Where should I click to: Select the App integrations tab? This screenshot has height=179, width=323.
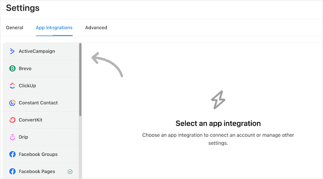click(x=54, y=27)
